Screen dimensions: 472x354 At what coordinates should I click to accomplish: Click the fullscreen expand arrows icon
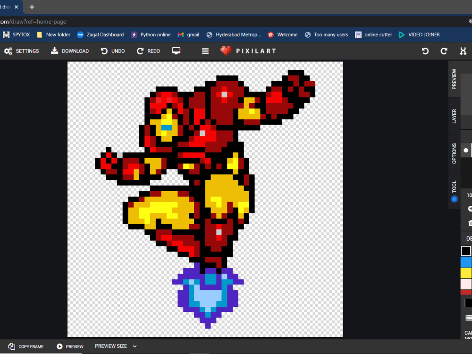[x=463, y=51]
